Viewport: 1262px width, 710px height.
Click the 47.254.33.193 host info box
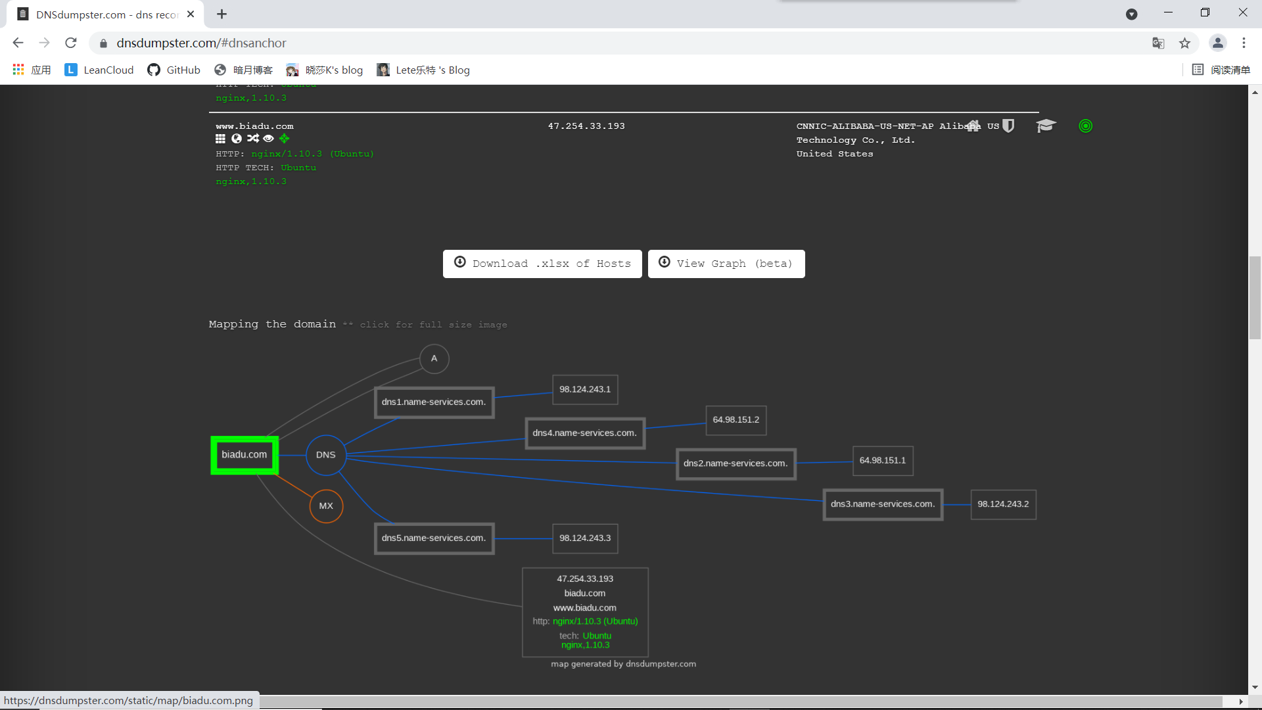(x=585, y=612)
